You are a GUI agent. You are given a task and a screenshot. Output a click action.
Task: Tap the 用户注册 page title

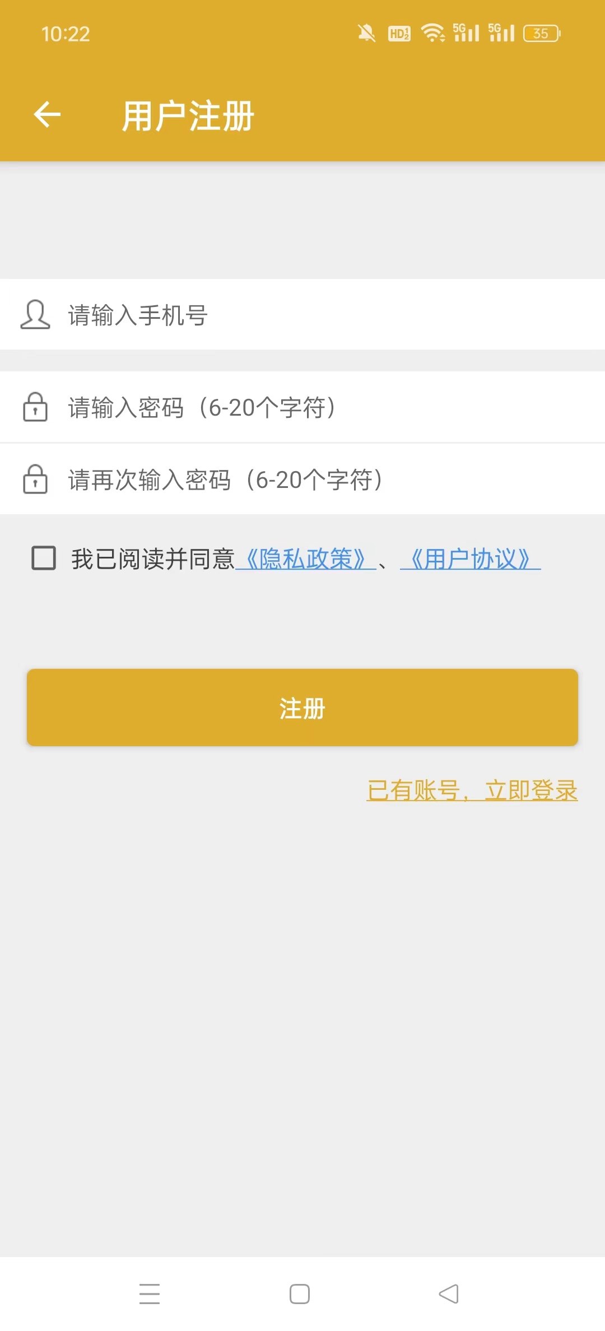(188, 116)
